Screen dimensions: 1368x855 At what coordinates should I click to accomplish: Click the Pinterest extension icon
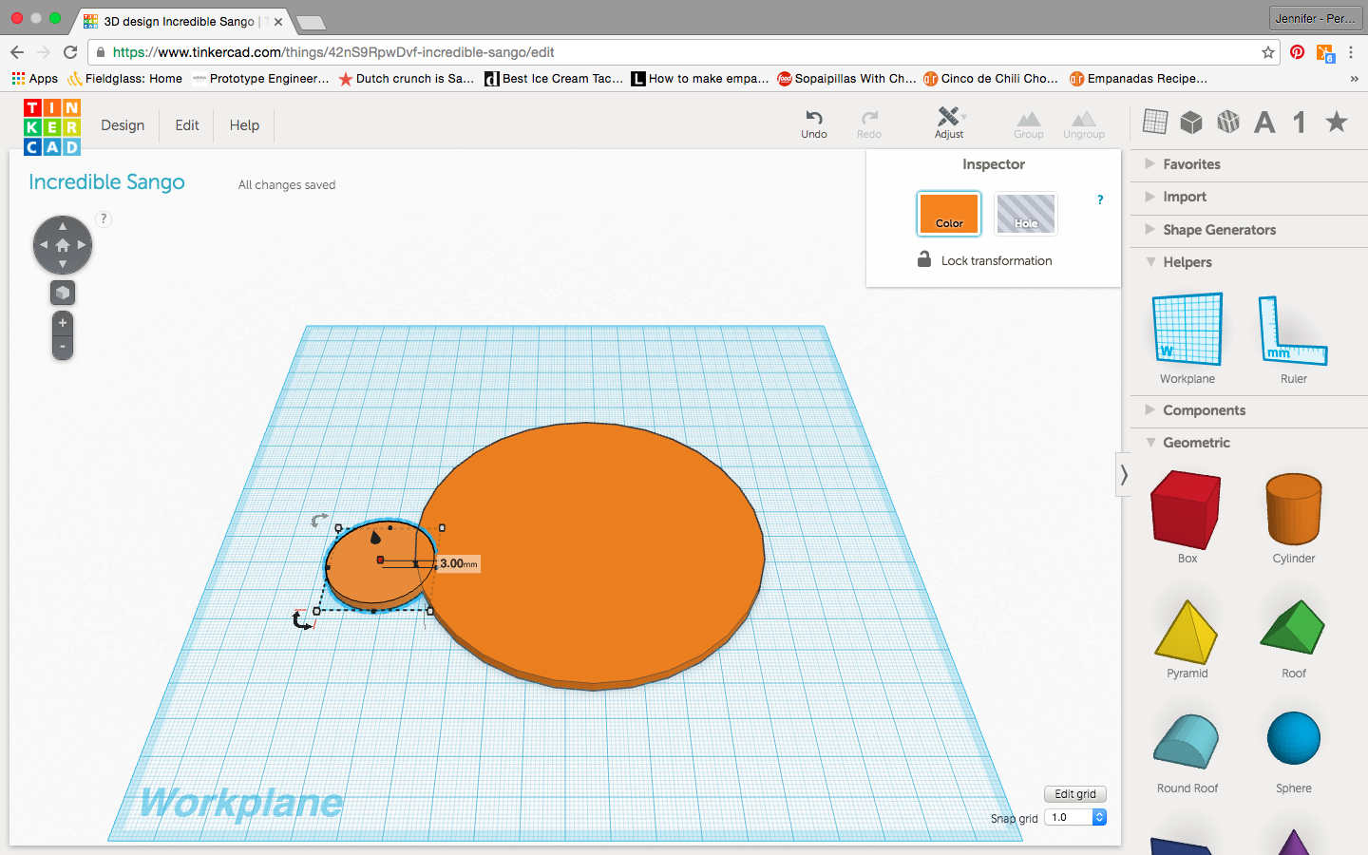pos(1297,52)
